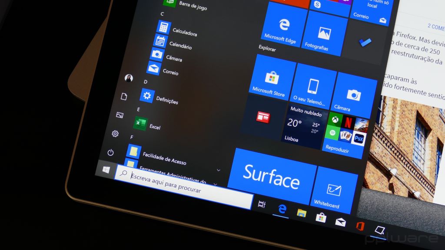Launch Câmara from the C app list

(166, 56)
